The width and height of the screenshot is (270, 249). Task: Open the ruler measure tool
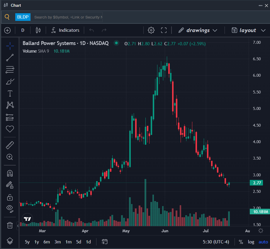[x=10, y=145]
